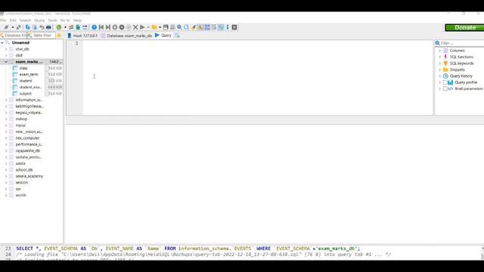Select the sakila database

pyautogui.click(x=20, y=163)
